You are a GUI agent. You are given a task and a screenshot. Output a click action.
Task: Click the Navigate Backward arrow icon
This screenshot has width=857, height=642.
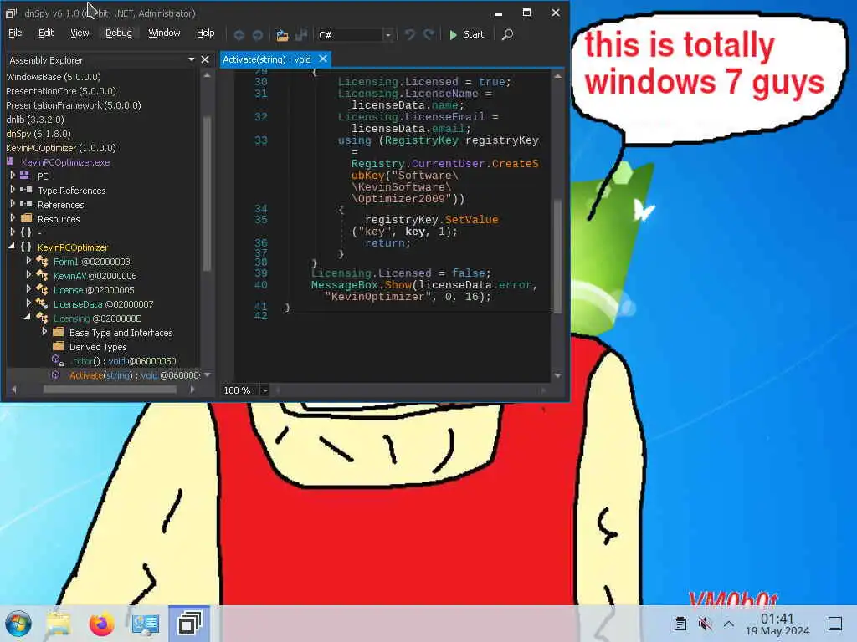[239, 35]
